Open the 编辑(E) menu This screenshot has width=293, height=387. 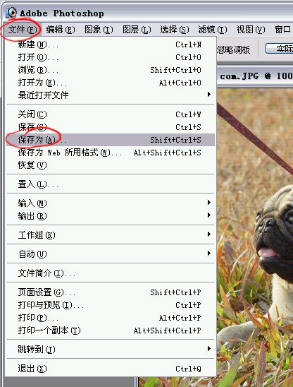pyautogui.click(x=61, y=30)
